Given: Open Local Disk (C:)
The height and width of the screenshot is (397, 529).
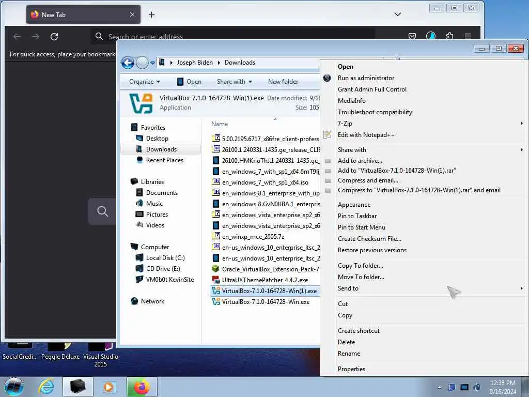Looking at the screenshot, I should coord(165,257).
